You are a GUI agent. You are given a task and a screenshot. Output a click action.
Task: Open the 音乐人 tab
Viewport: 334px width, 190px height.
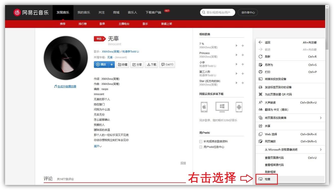point(132,12)
